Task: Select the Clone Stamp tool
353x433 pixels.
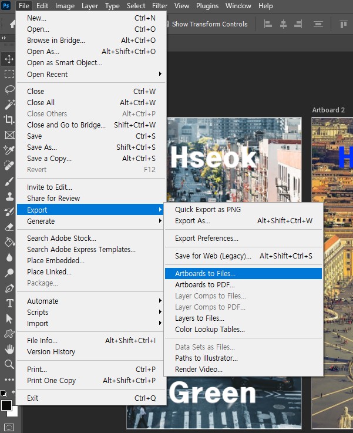Action: (x=9, y=196)
